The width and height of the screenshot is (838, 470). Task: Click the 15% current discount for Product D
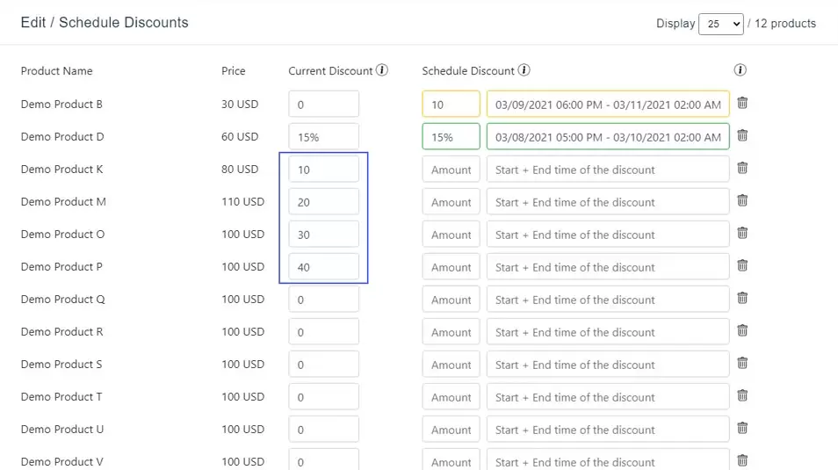[x=324, y=137]
